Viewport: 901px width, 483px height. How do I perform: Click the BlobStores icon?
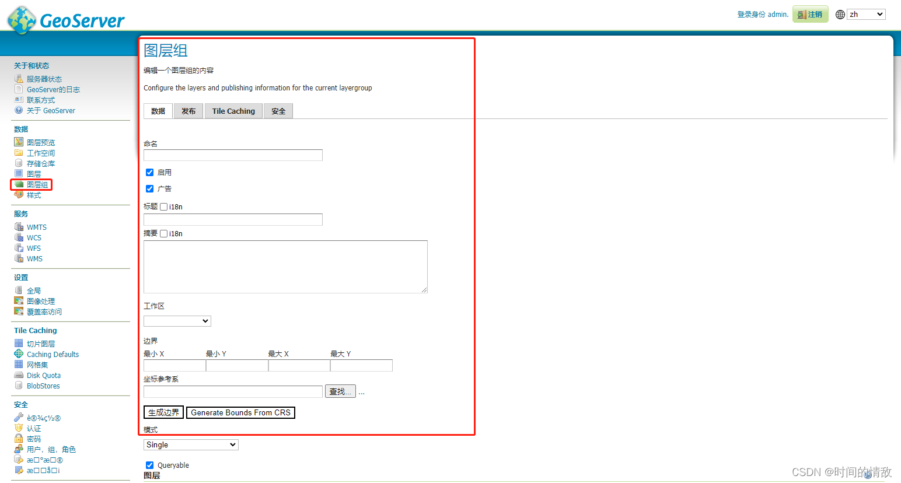pos(19,386)
